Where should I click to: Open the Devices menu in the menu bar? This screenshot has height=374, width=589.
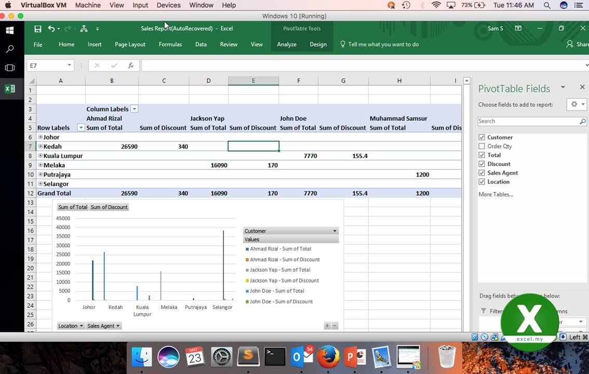[x=168, y=5]
